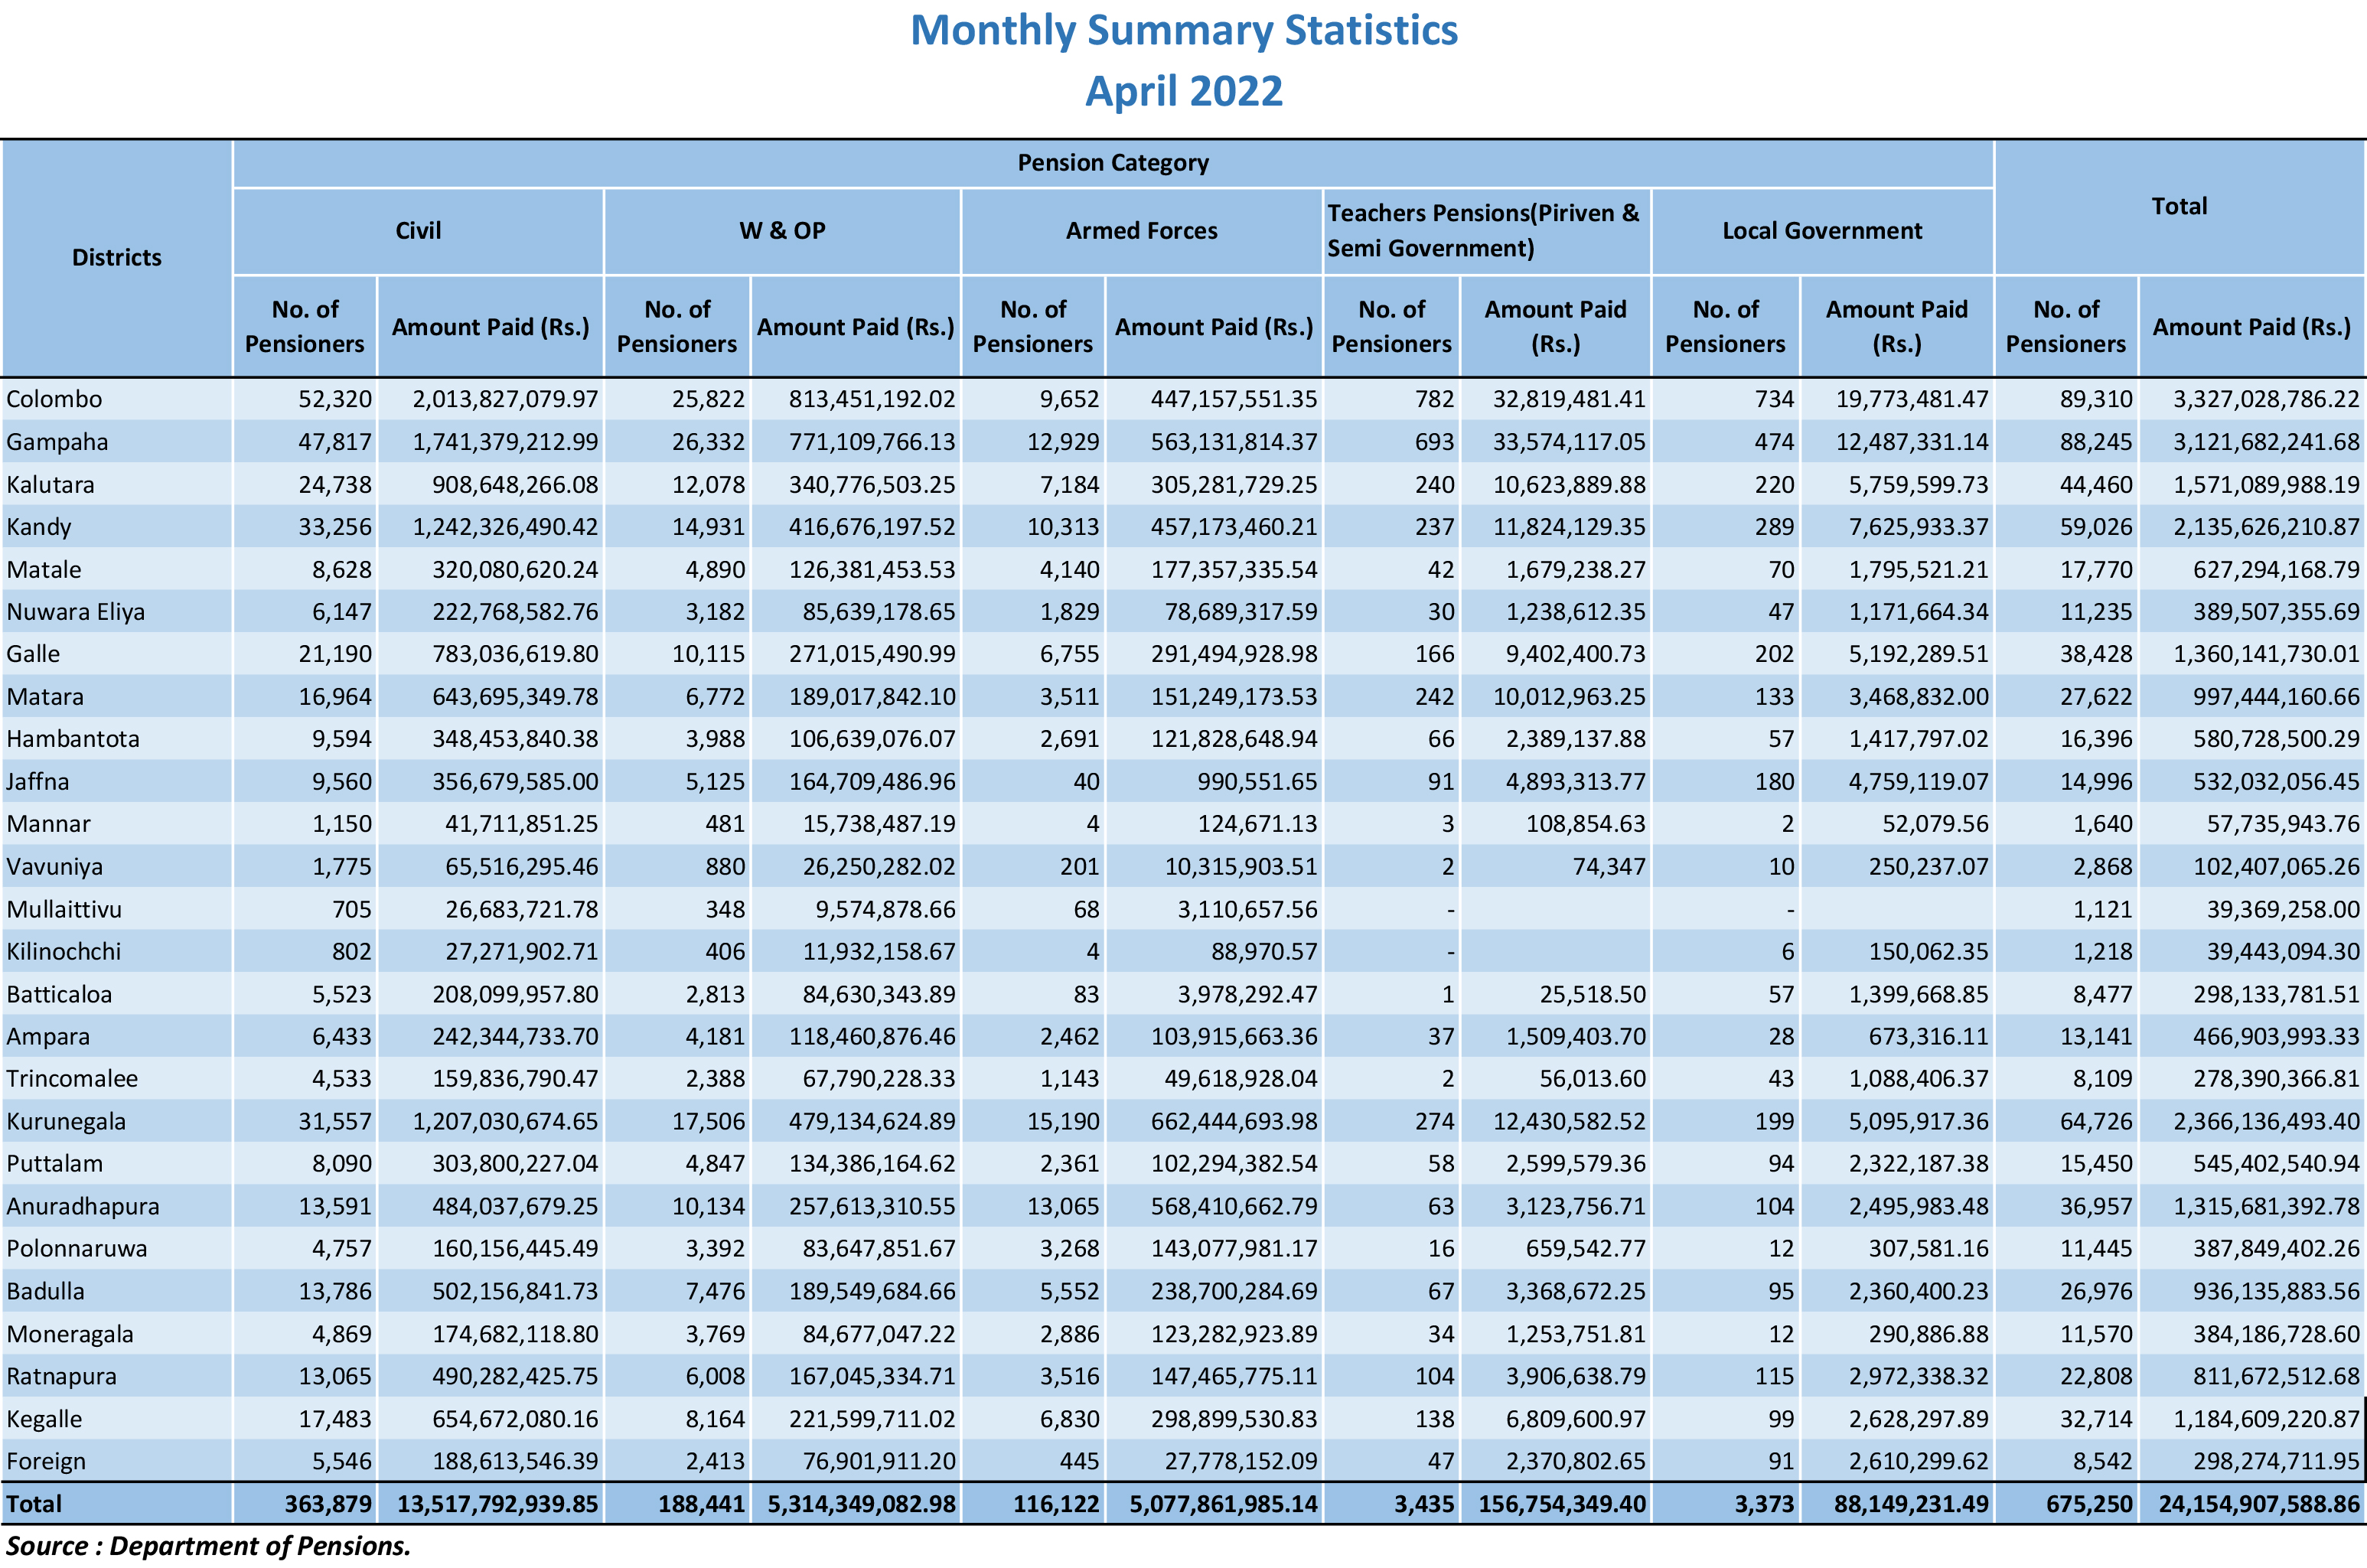This screenshot has width=2367, height=1568.
Task: Select Gampaha W&OP pensioners 26,332
Action: tap(708, 442)
